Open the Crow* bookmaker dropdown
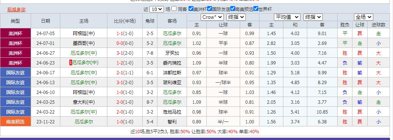The image size is (393, 140). pyautogui.click(x=212, y=17)
